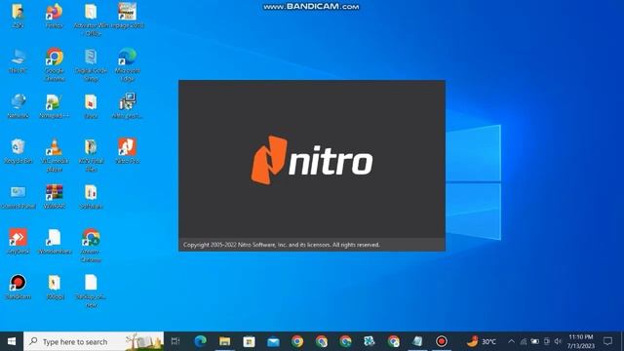Select the Network desktop icon
Screen dimensions: 624x351
click(18, 106)
